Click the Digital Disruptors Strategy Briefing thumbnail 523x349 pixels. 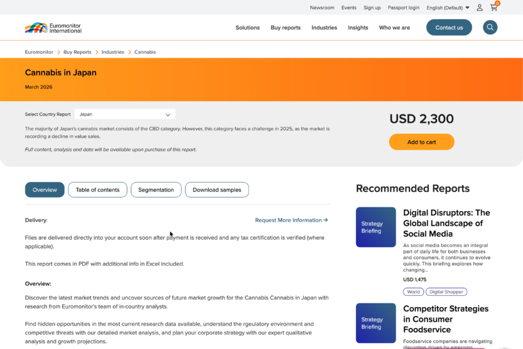click(375, 227)
